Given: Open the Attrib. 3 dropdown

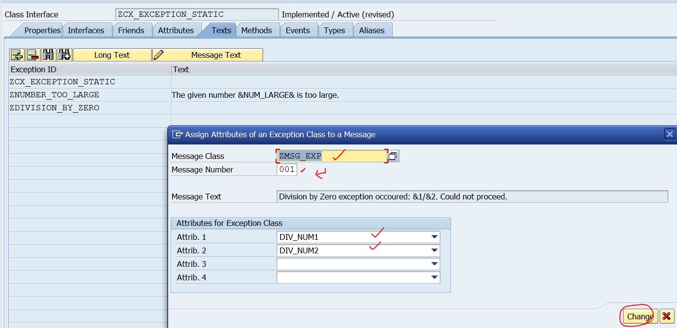Looking at the screenshot, I should click(434, 263).
